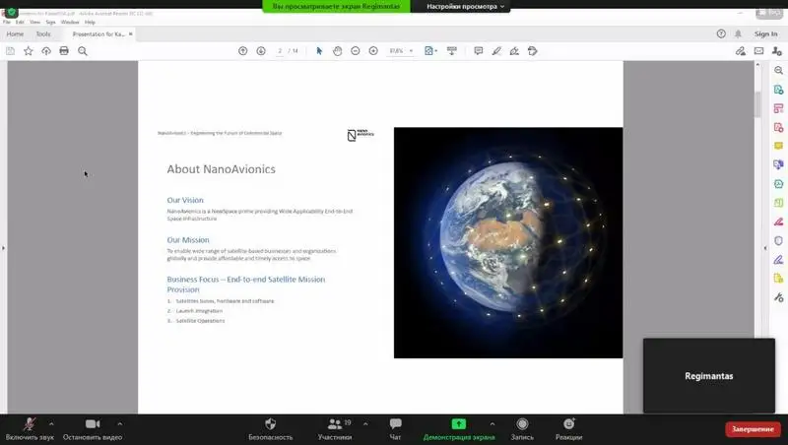
Task: Open Acrobat help with the question mark icon
Action: click(721, 33)
